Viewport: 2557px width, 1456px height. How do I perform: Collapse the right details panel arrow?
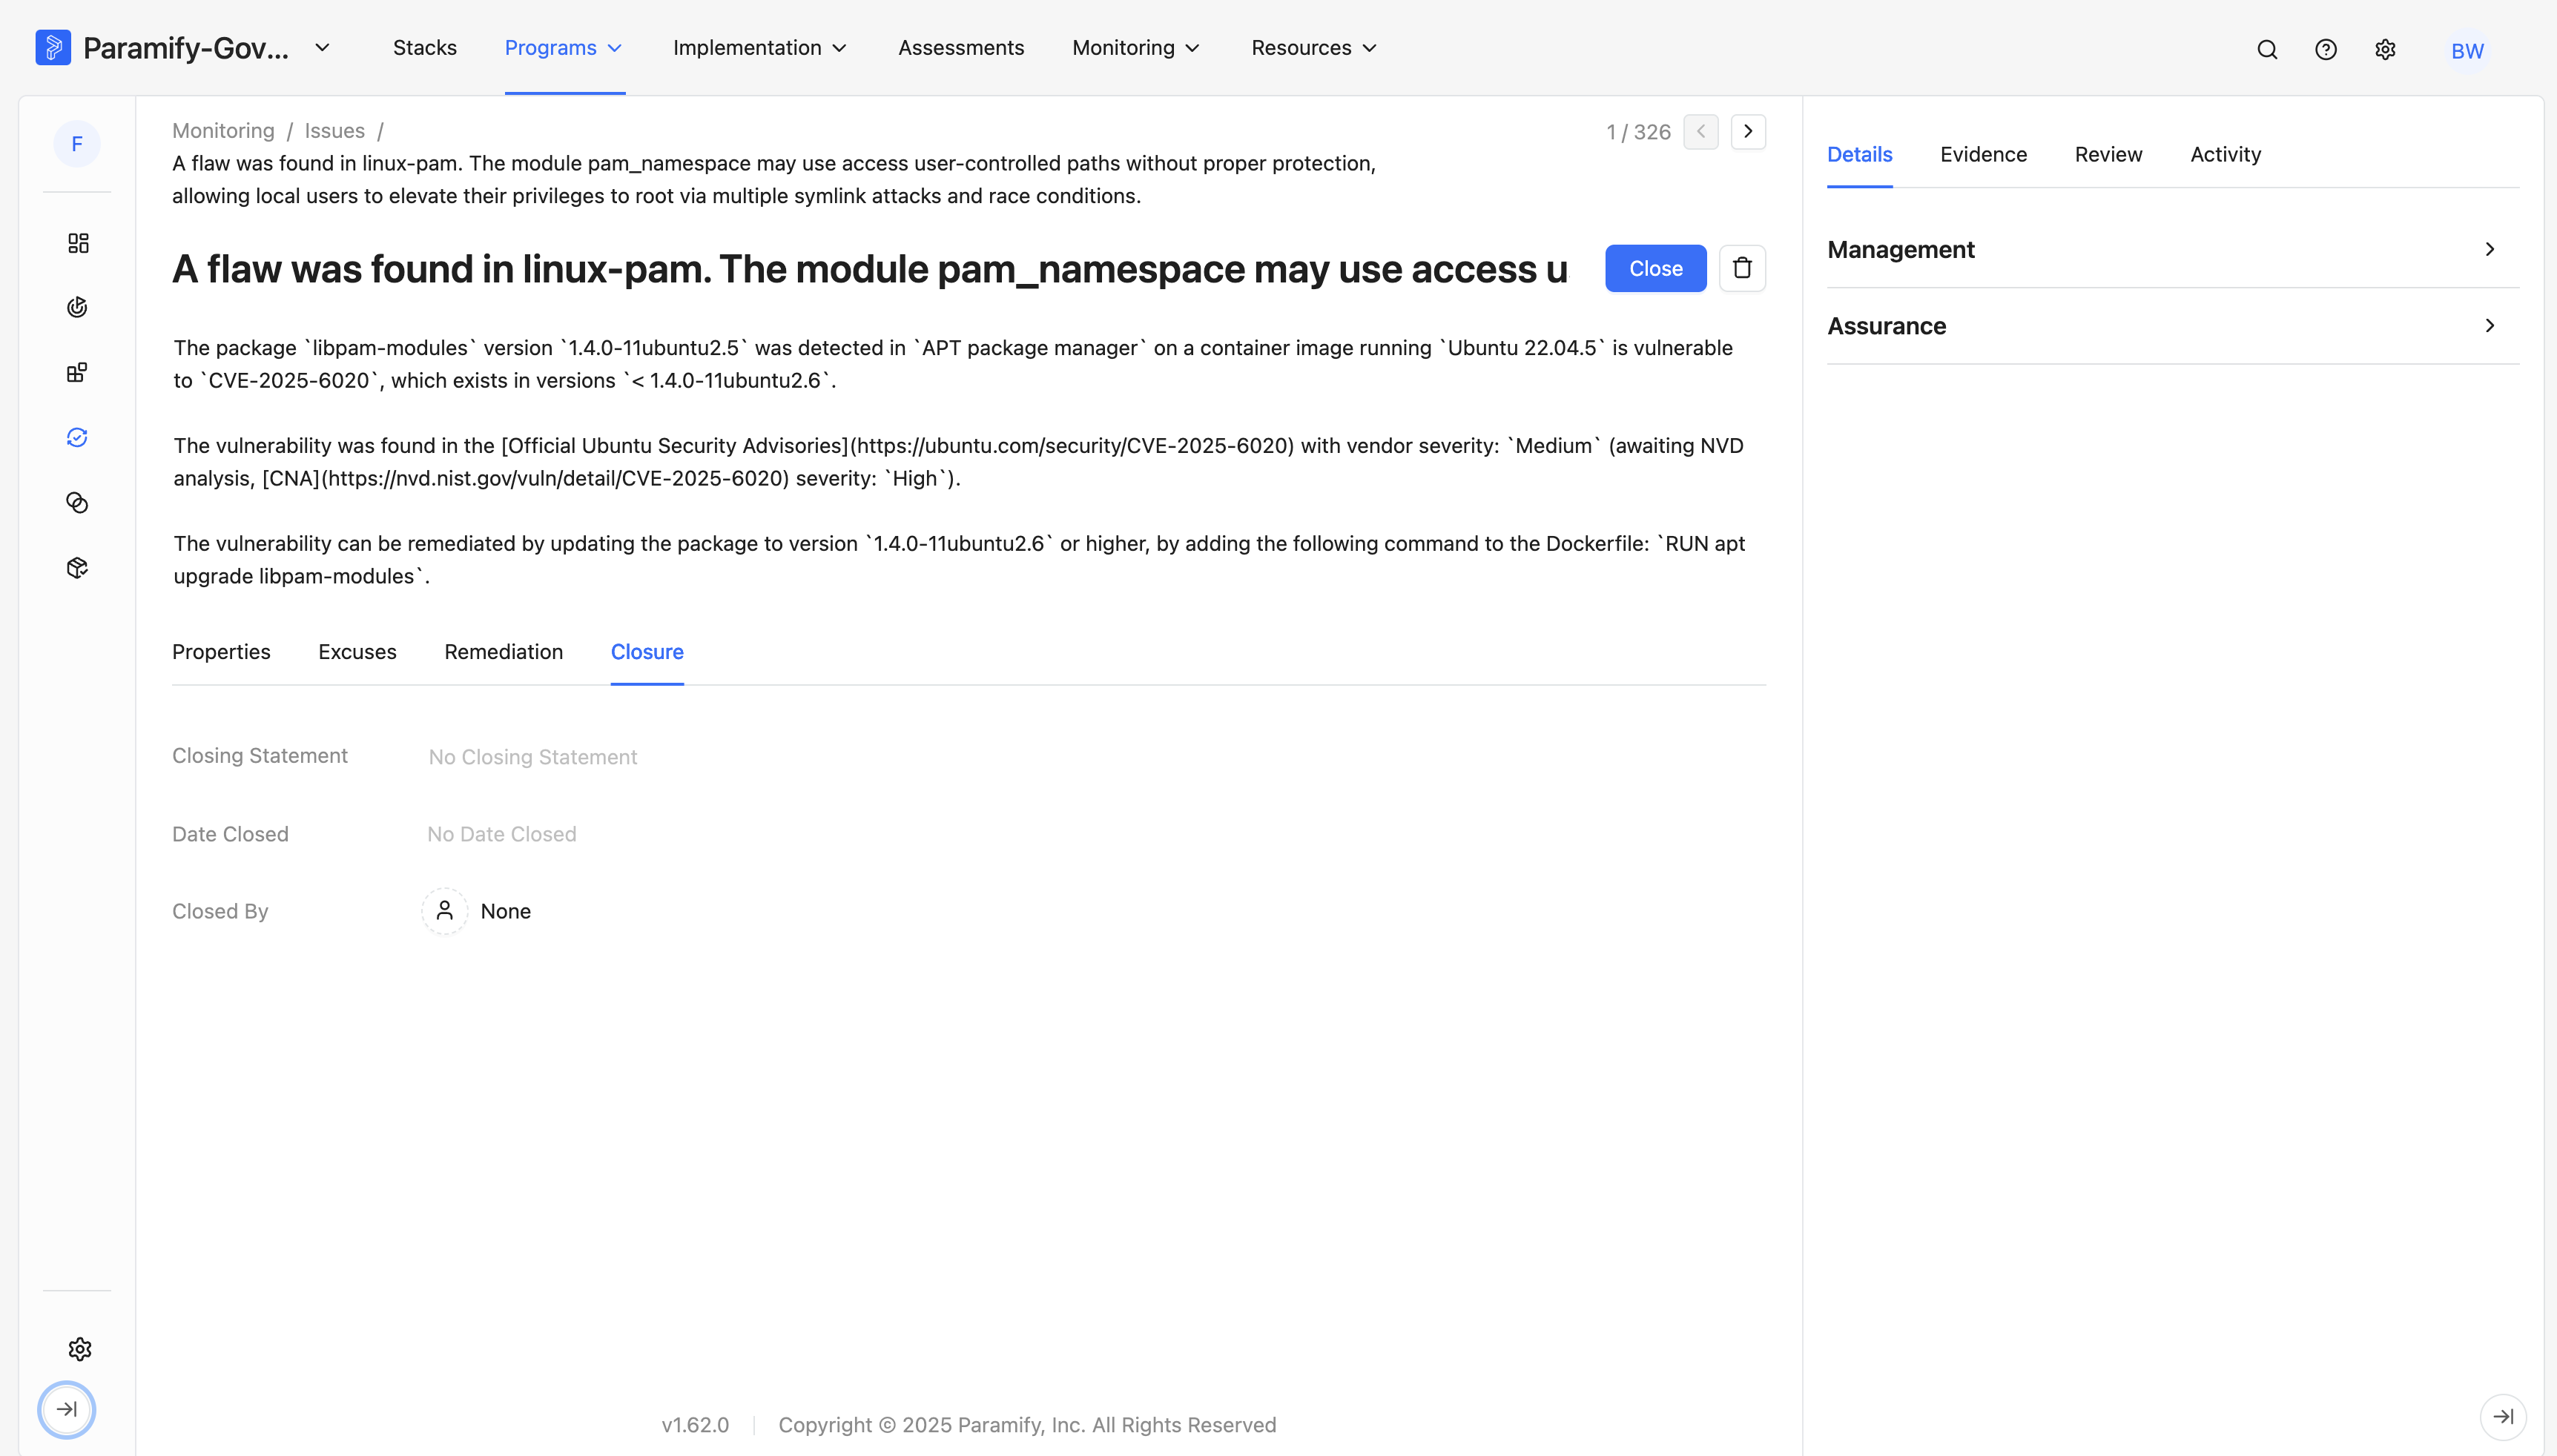click(x=2502, y=1416)
